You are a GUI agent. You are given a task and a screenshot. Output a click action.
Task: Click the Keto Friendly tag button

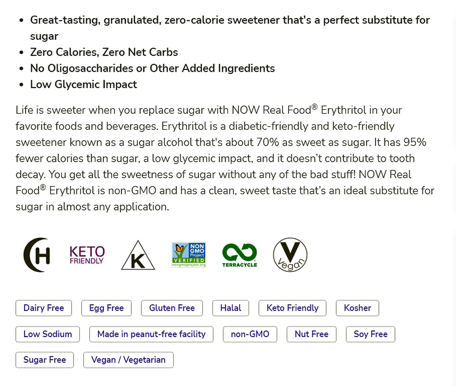[292, 308]
